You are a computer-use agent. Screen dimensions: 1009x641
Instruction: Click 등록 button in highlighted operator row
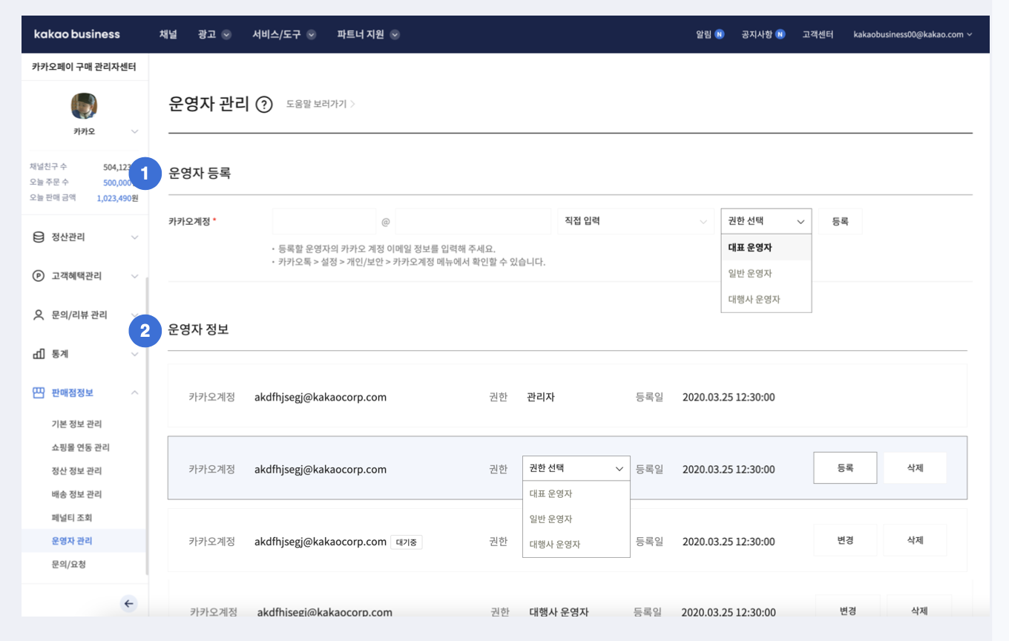coord(845,468)
